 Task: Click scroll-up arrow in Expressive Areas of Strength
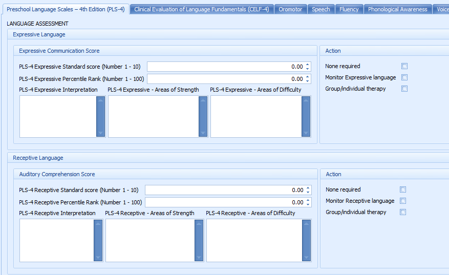click(x=203, y=100)
